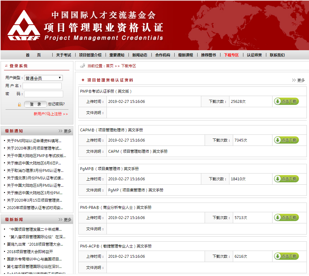Open 下载专区 menu item
309x276 pixels.
point(231,55)
